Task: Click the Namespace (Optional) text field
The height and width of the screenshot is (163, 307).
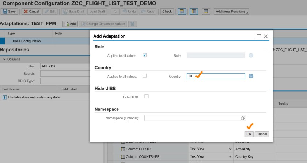Action: point(192,118)
